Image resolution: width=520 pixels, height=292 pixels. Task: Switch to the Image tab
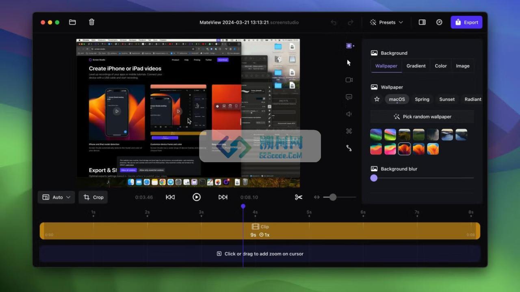pos(463,66)
